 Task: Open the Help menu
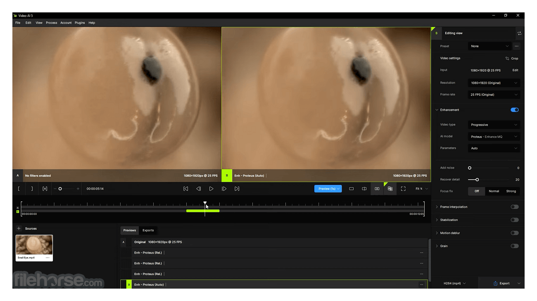pyautogui.click(x=92, y=23)
